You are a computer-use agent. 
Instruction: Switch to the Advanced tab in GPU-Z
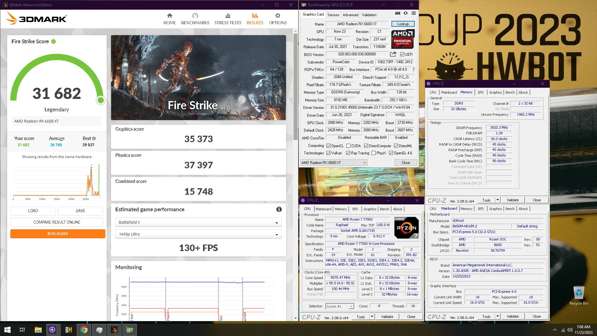tap(350, 15)
